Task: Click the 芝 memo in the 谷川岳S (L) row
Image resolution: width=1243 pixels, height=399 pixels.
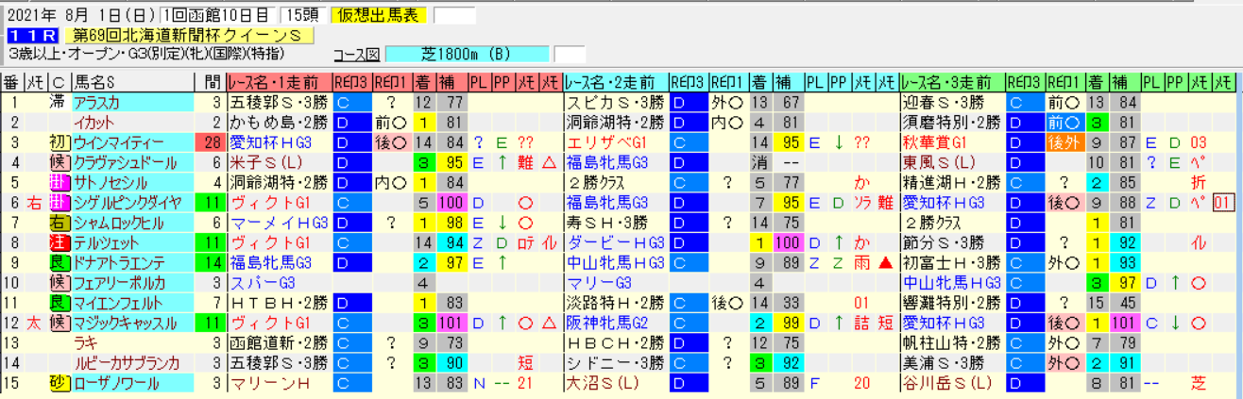Action: pos(1200,383)
